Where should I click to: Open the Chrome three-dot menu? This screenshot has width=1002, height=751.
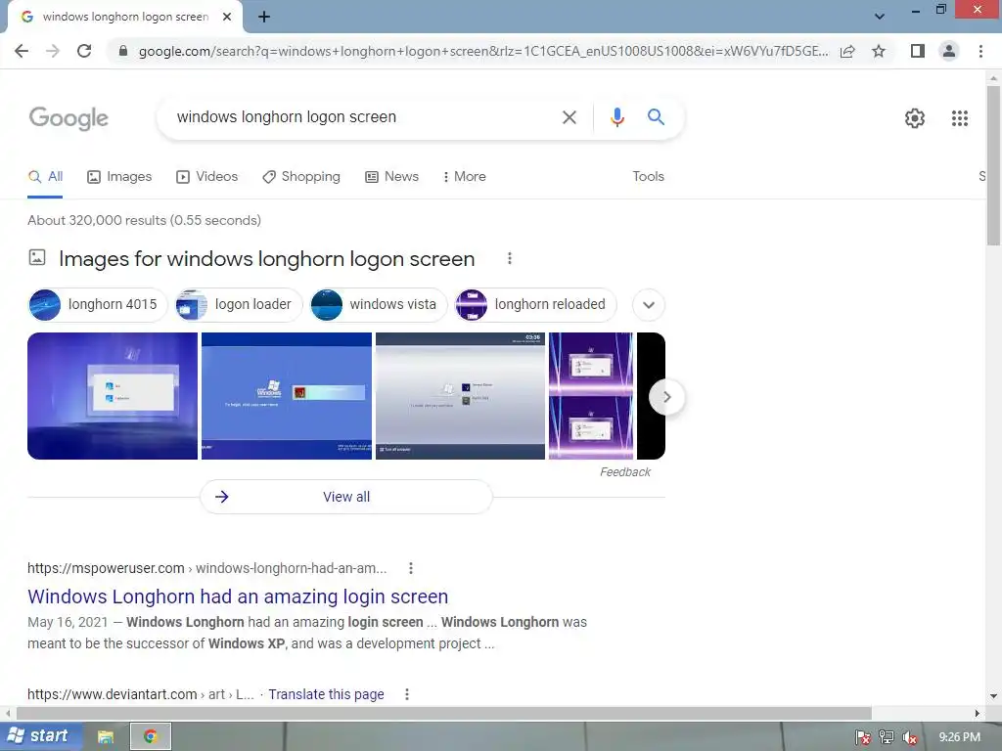pyautogui.click(x=980, y=51)
